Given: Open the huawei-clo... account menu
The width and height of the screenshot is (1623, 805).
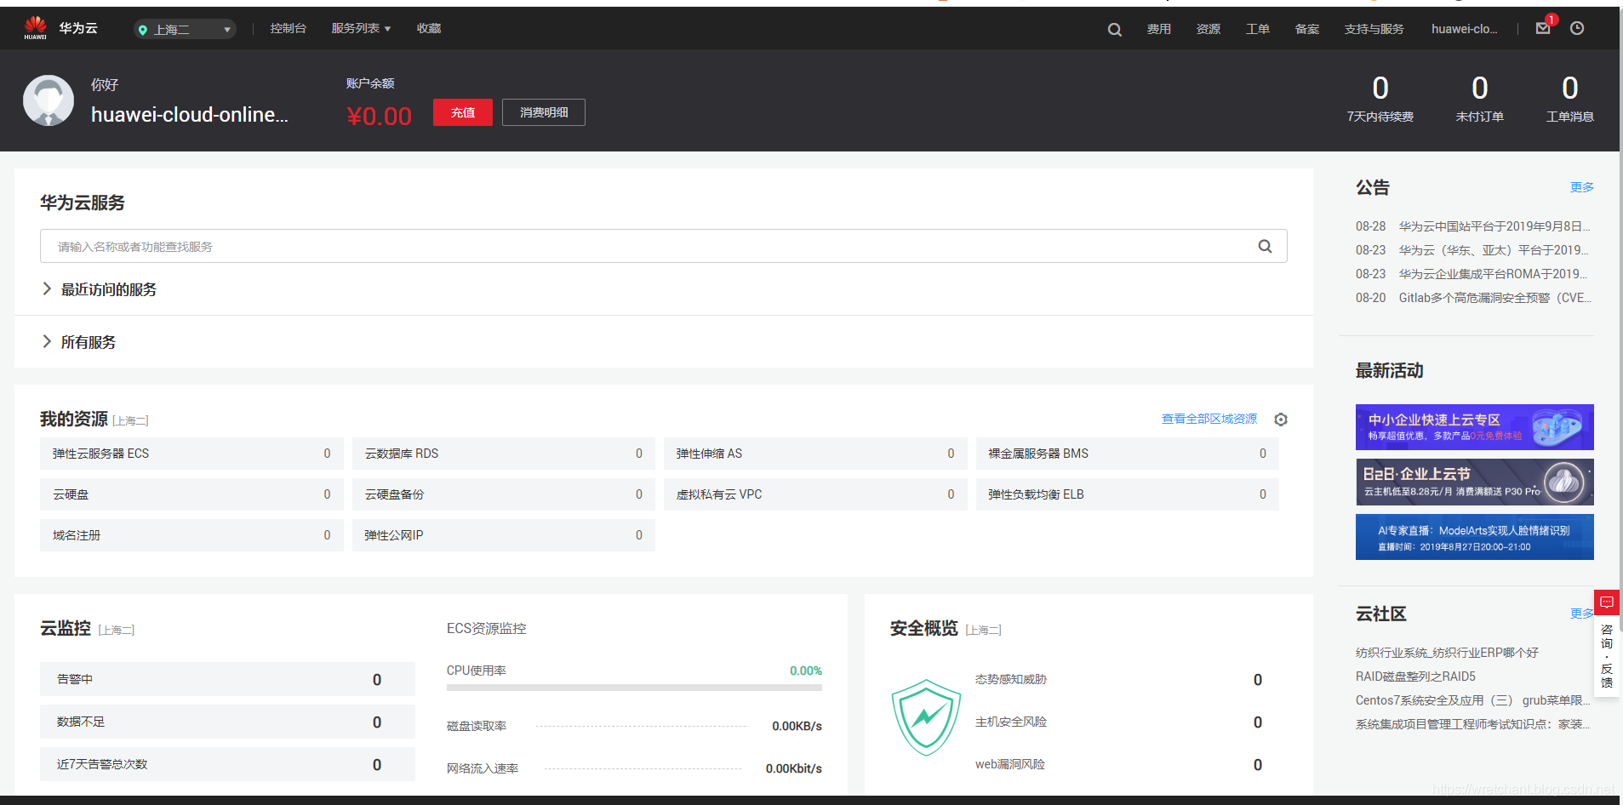Looking at the screenshot, I should pos(1464,29).
